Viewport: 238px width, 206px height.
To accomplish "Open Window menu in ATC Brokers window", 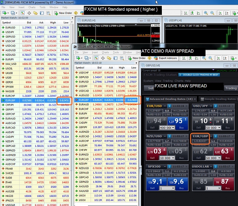I will pyautogui.click(x=127, y=52).
